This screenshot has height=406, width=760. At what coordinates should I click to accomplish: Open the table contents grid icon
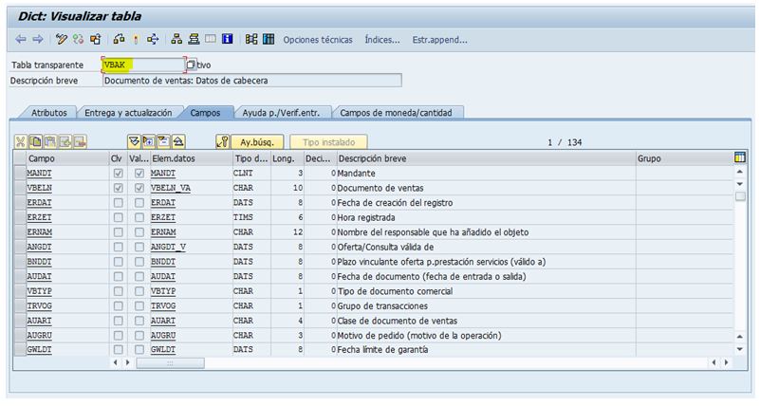point(269,40)
